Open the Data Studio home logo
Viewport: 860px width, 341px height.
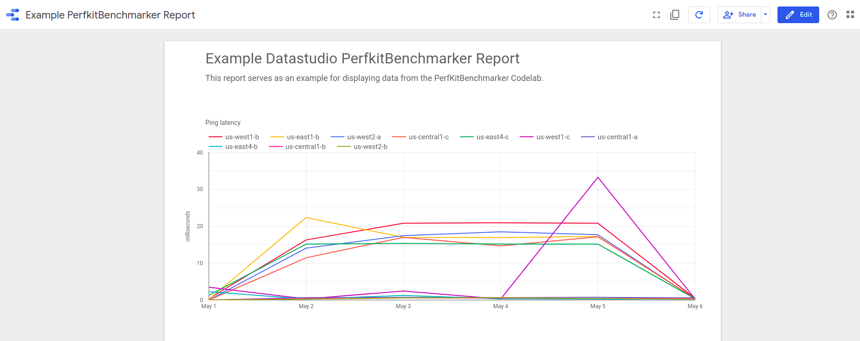pyautogui.click(x=13, y=15)
